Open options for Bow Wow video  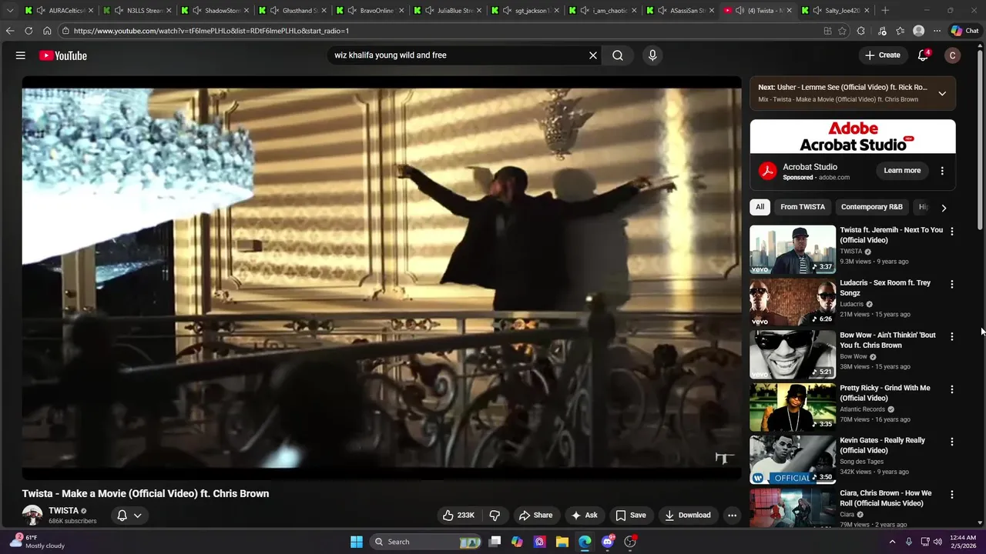point(952,336)
